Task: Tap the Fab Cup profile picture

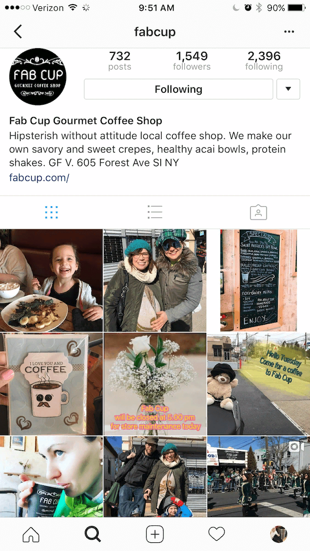Action: [x=38, y=77]
